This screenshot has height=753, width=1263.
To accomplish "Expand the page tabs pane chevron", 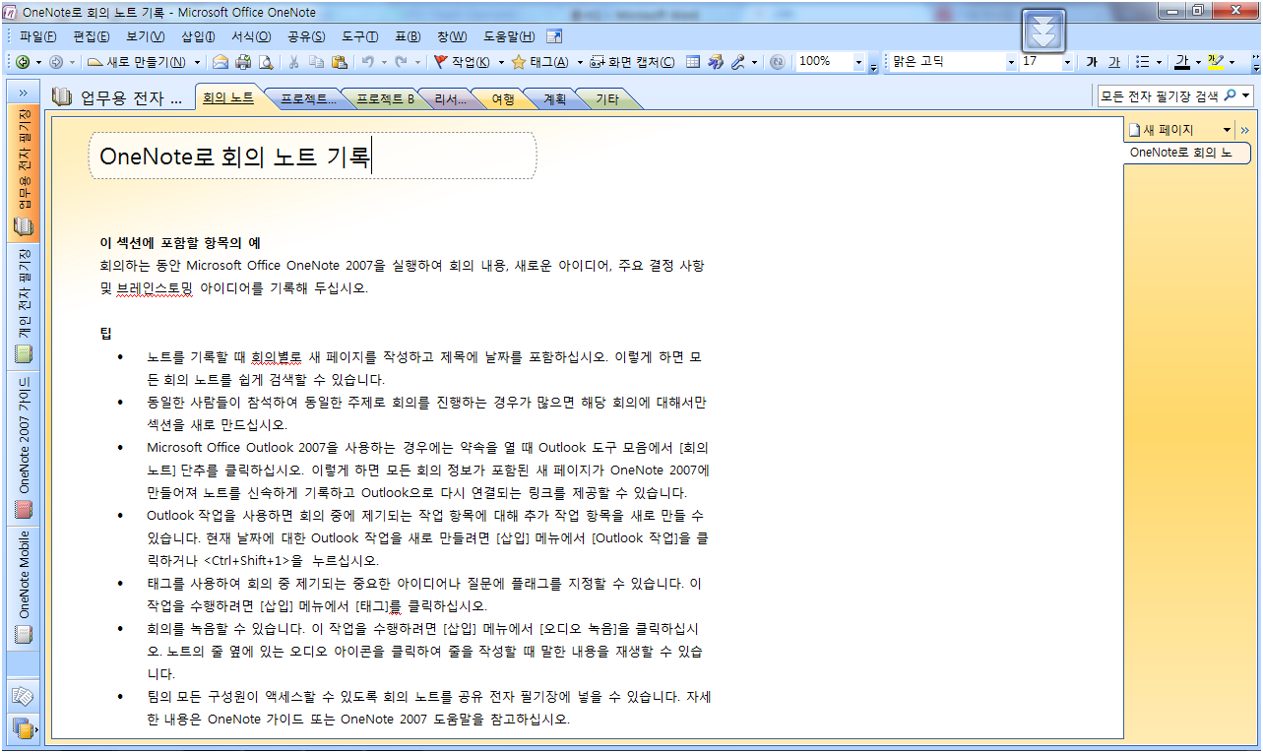I will click(1244, 130).
